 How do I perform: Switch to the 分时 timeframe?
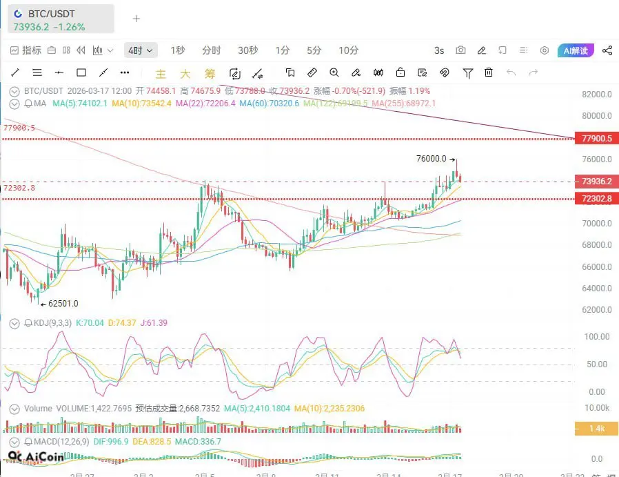(x=212, y=50)
